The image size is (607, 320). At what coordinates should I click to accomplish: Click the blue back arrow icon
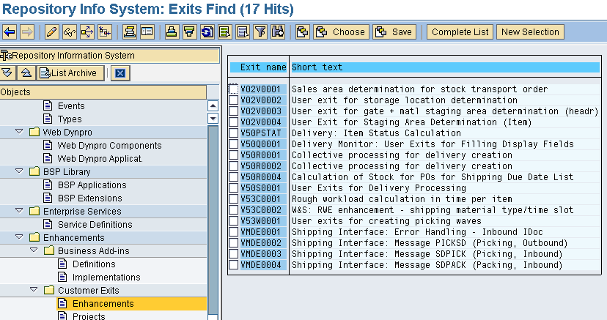tap(10, 32)
